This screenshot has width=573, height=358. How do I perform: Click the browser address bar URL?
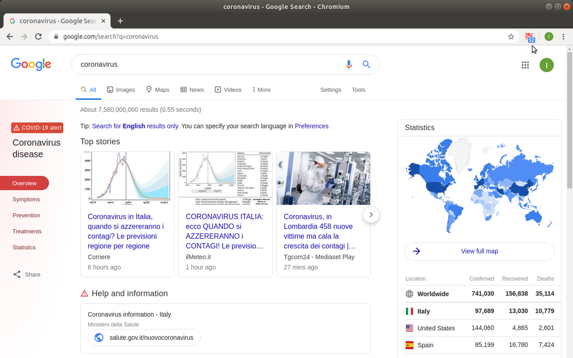click(111, 37)
